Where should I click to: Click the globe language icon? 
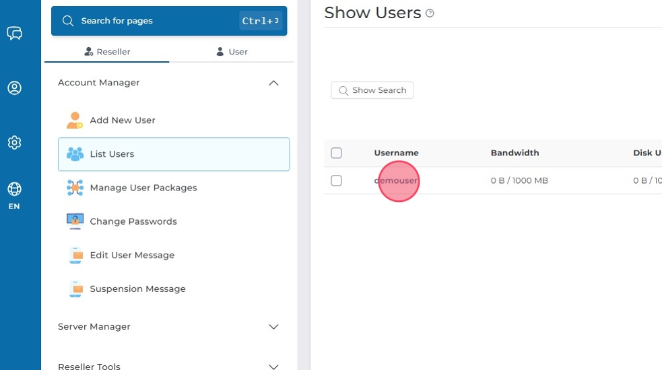tap(14, 189)
